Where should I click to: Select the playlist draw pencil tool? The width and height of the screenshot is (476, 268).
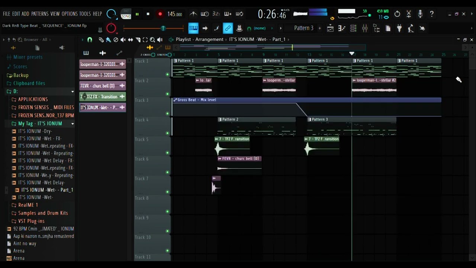coord(101,39)
